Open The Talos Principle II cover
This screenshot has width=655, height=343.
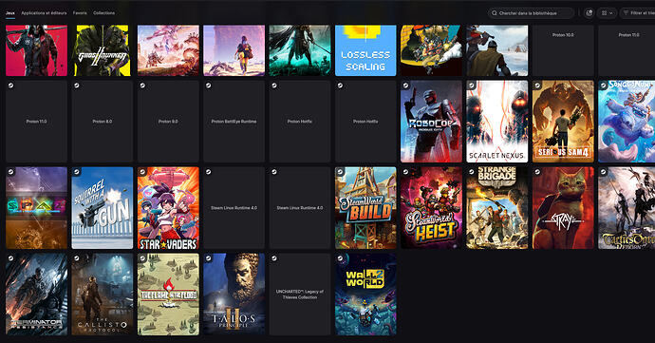(234, 294)
